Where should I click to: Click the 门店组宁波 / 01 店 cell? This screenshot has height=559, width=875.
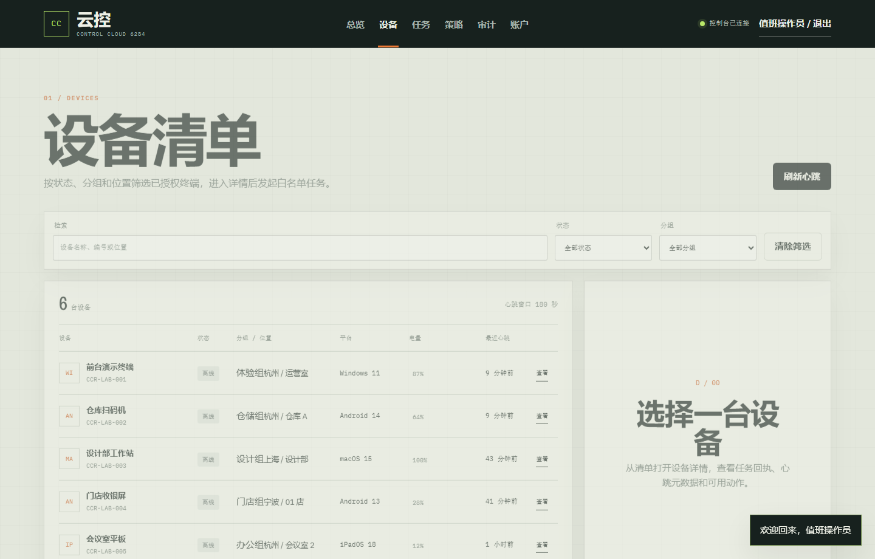click(270, 502)
